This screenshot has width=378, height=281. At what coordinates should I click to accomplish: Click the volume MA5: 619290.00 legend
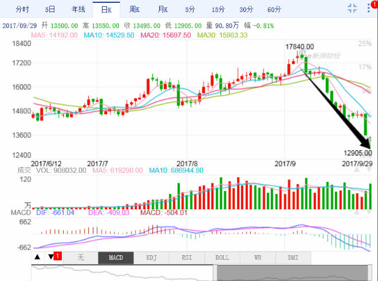pos(117,170)
